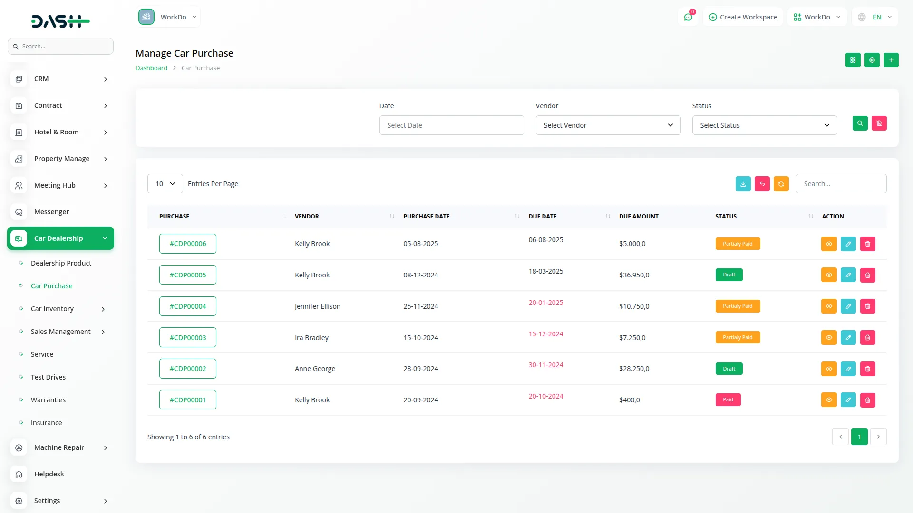Open chat messages icon in header

(x=688, y=17)
